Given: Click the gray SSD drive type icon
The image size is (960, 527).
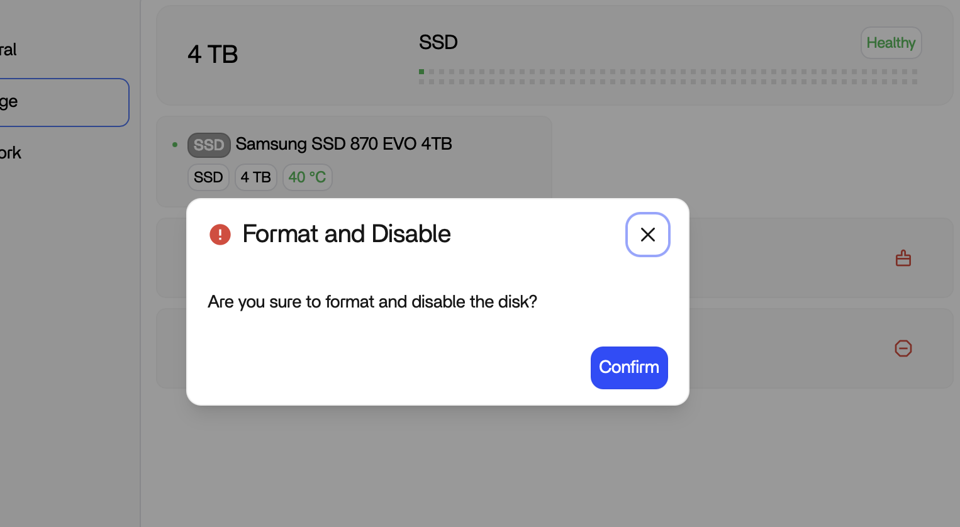Looking at the screenshot, I should point(209,145).
